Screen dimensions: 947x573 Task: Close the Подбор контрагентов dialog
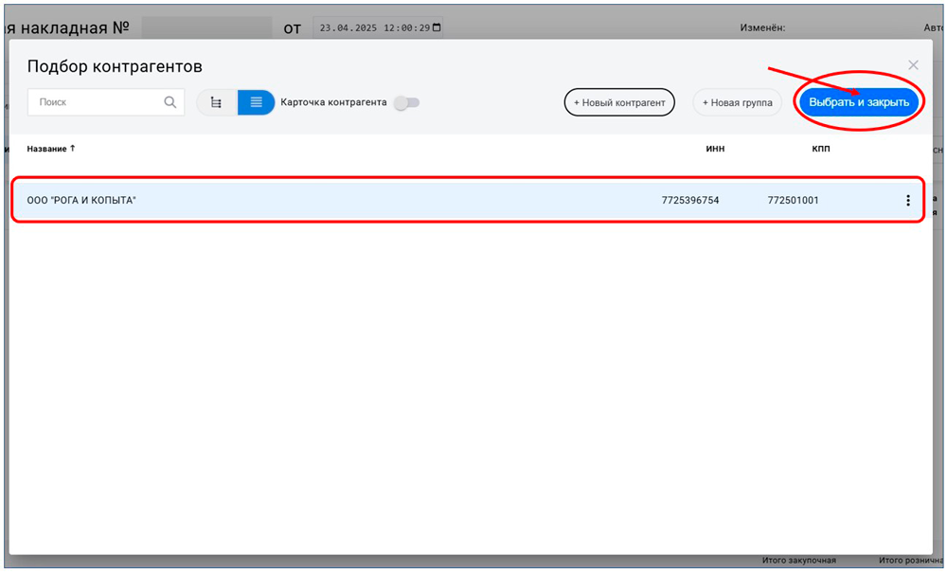[913, 65]
